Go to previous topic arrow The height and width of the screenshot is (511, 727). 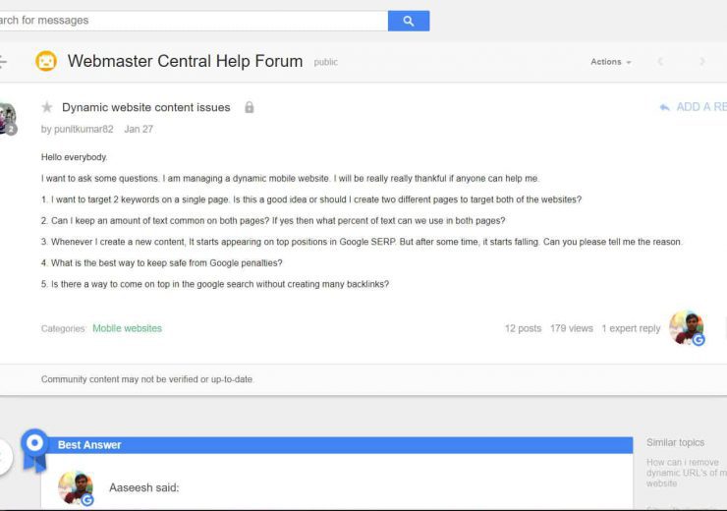coord(660,62)
